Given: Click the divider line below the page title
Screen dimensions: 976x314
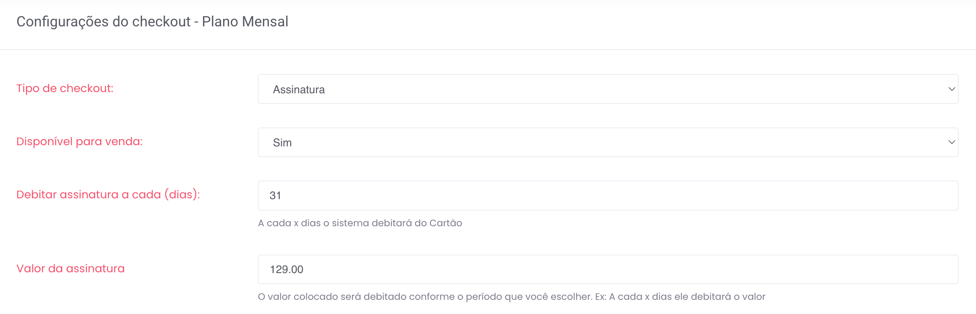Looking at the screenshot, I should 488,50.
